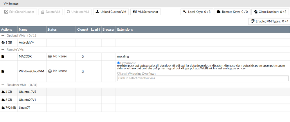Select Local VMs using Overflow radio option
The height and width of the screenshot is (122, 290).
[118, 74]
